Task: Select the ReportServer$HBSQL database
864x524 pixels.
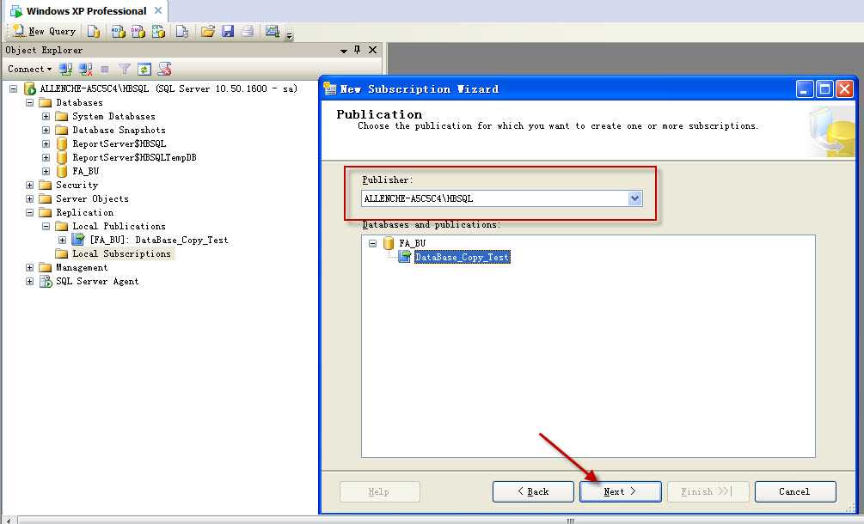Action: click(x=119, y=143)
